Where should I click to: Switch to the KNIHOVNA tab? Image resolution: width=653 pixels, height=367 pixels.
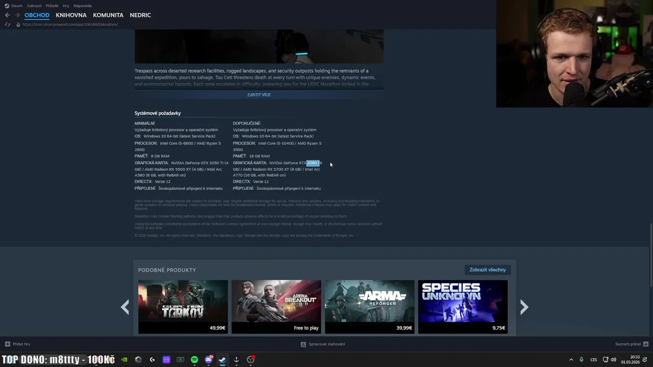pos(71,15)
